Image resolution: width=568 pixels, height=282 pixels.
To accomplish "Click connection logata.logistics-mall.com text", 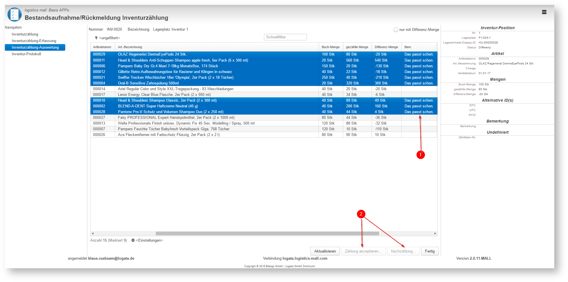I will (x=305, y=258).
